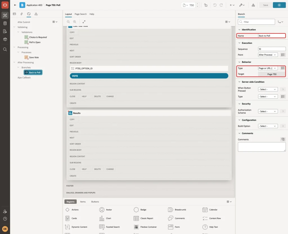Screen dimensions: 288x234
Task: Open Shared Components icon in toolbar
Action: coord(253,5)
